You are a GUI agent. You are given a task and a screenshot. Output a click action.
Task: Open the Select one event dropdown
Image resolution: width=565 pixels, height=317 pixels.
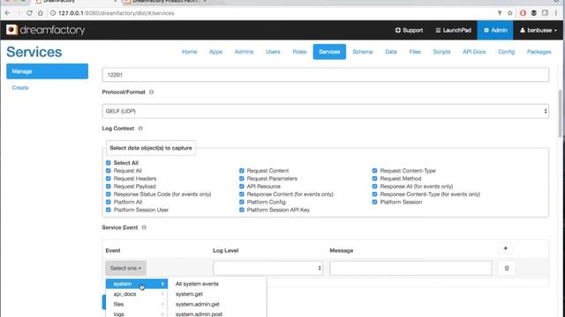tap(125, 268)
